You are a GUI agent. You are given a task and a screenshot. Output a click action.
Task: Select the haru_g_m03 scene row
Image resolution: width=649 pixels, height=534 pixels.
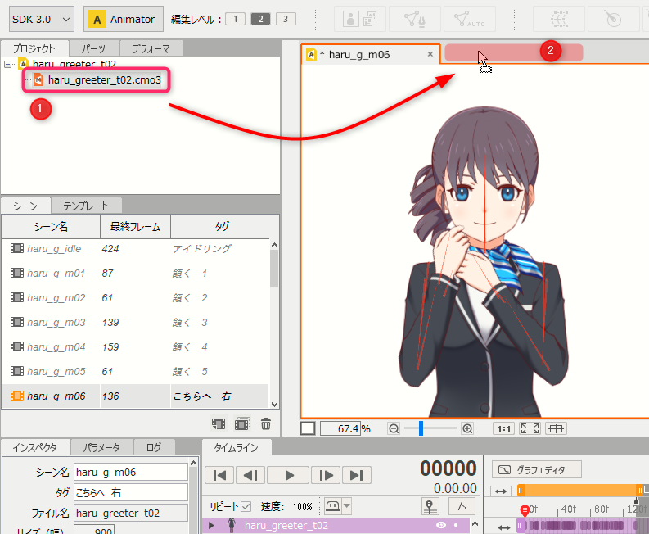pyautogui.click(x=135, y=323)
